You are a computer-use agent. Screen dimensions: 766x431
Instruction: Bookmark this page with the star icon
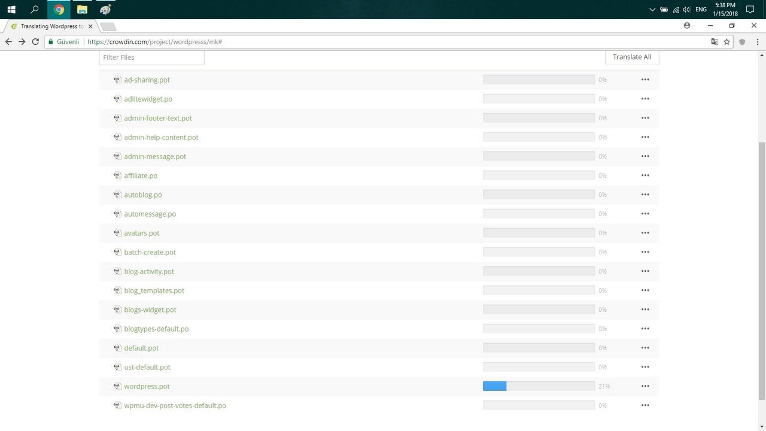[x=727, y=42]
